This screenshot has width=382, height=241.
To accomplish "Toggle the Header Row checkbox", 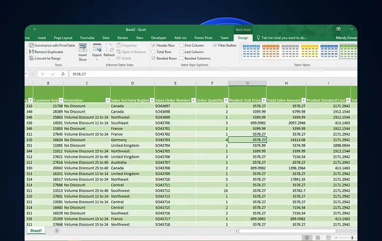I will 154,45.
